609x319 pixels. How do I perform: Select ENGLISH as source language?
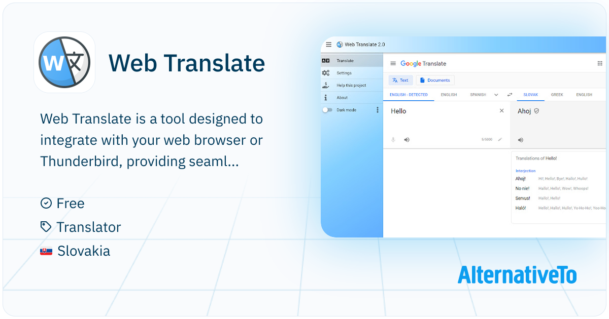click(449, 95)
